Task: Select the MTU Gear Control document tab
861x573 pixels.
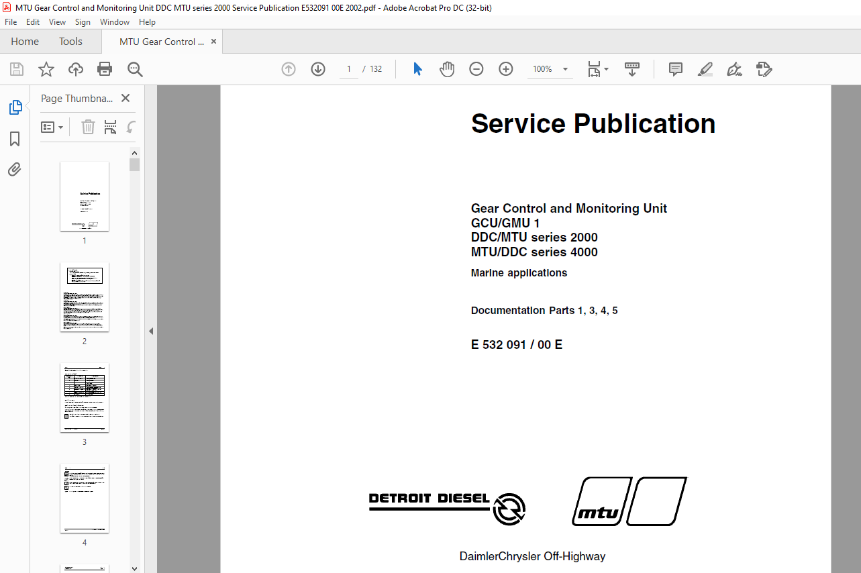Action: (162, 42)
